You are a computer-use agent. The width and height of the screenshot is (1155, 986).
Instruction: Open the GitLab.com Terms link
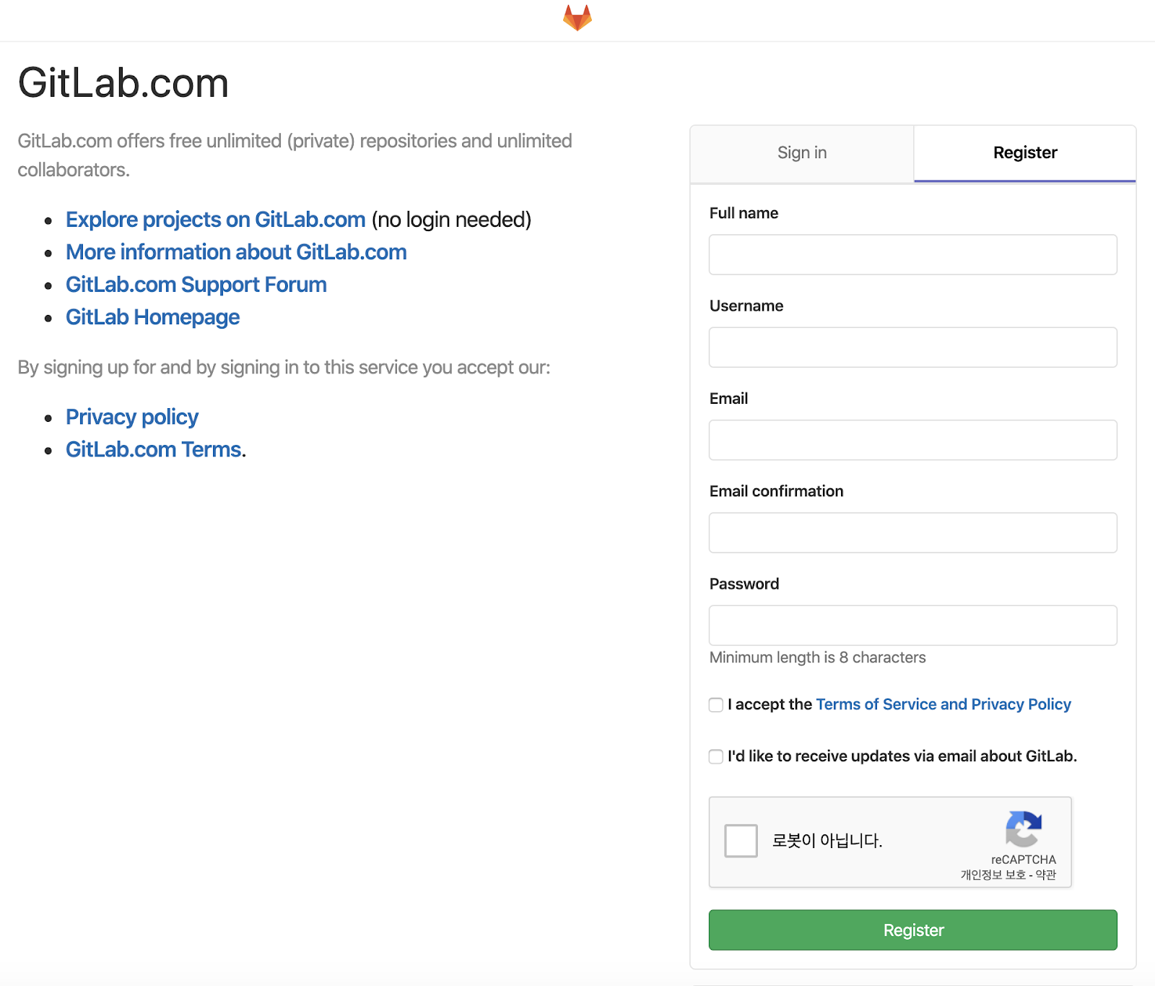point(153,449)
